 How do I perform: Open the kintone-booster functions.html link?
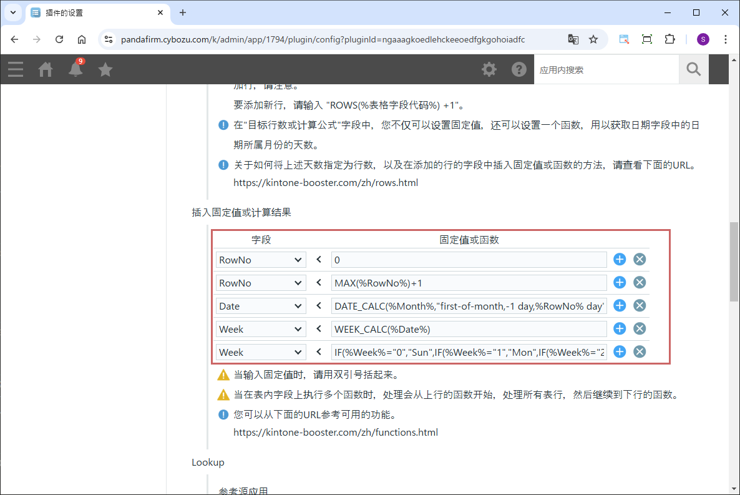coord(336,432)
